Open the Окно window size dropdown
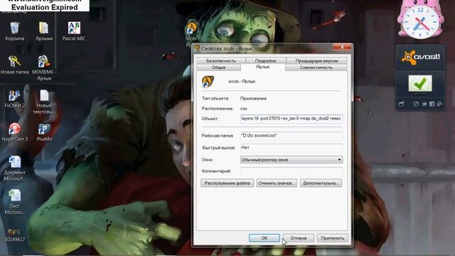 pyautogui.click(x=291, y=159)
